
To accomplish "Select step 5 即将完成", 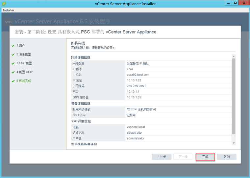I will point(24,81).
